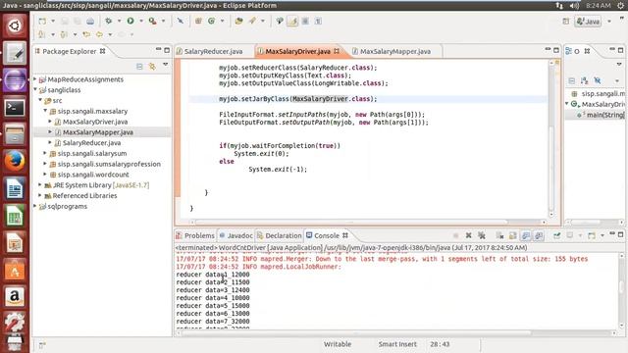Open the Declaration tab
The image size is (628, 353).
point(279,235)
